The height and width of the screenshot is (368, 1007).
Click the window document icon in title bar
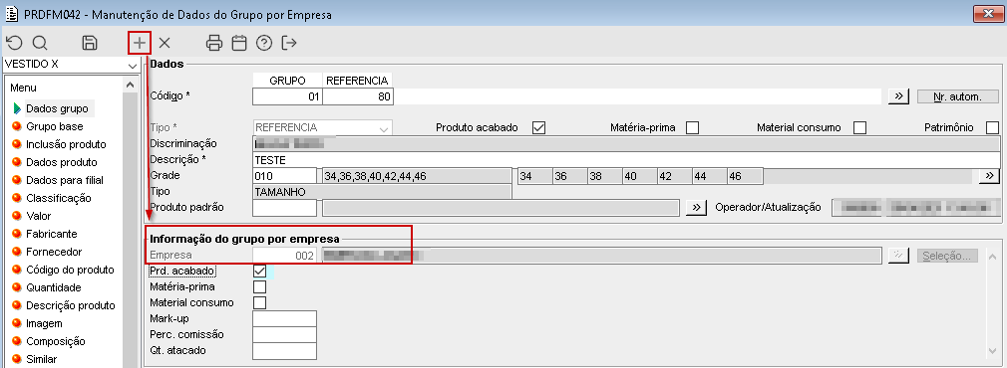(x=12, y=14)
